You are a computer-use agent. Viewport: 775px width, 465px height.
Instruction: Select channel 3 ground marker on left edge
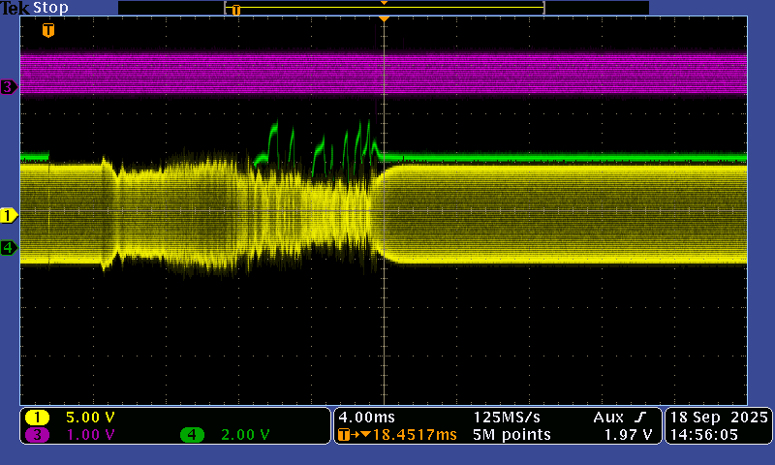click(10, 87)
